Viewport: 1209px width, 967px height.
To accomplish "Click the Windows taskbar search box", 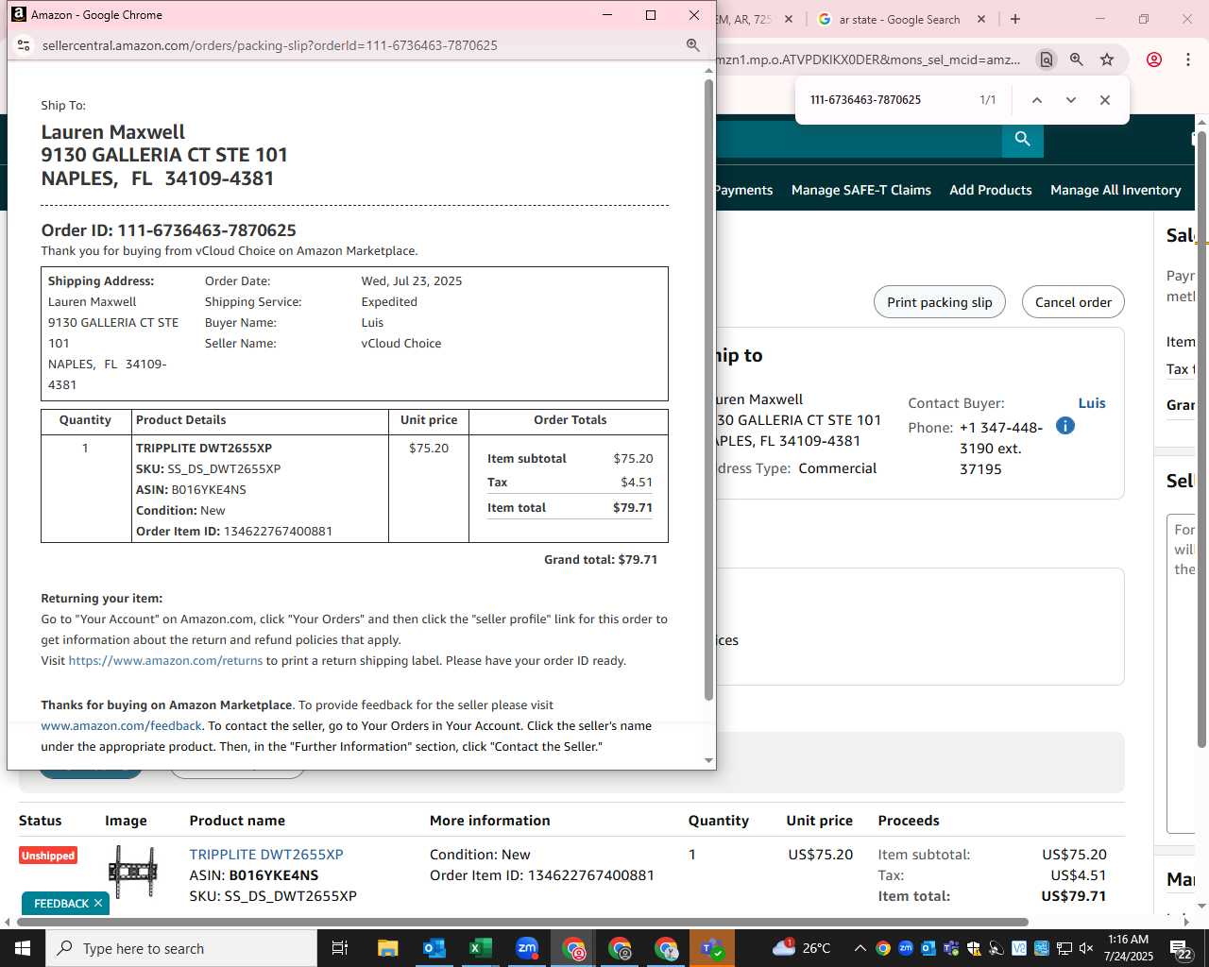I will coord(181,948).
